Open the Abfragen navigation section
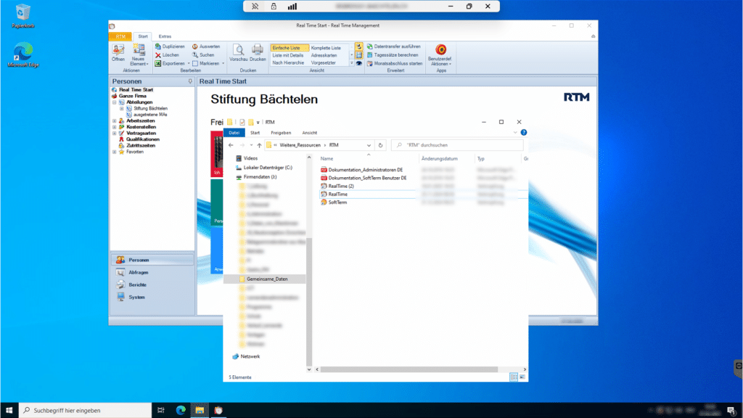The image size is (743, 418). [x=152, y=273]
